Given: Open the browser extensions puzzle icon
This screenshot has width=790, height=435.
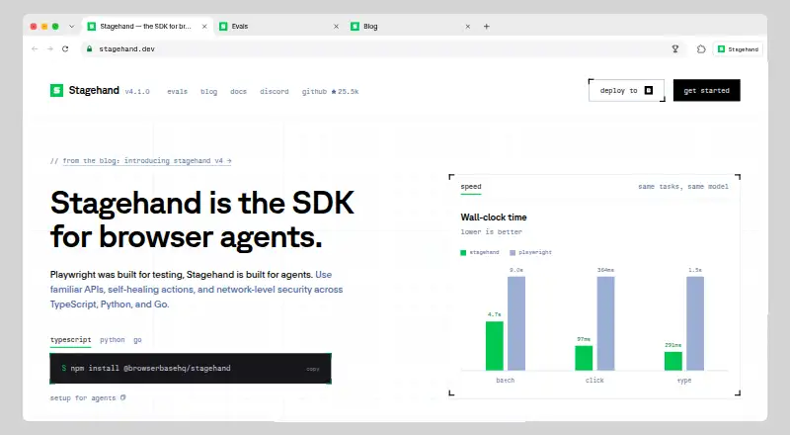Looking at the screenshot, I should (701, 49).
